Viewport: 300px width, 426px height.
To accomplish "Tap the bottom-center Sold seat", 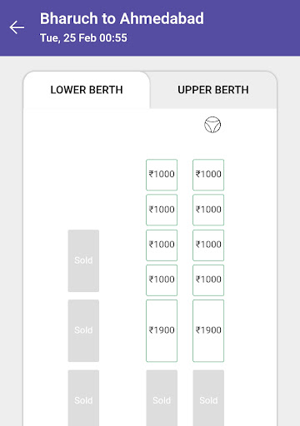I will point(162,398).
